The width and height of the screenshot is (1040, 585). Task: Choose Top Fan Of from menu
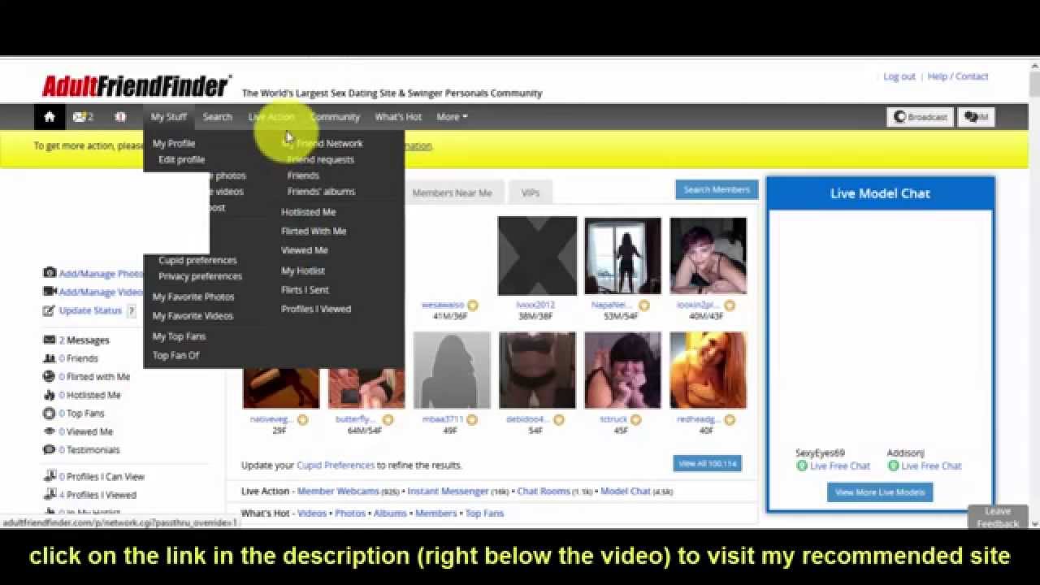coord(175,355)
